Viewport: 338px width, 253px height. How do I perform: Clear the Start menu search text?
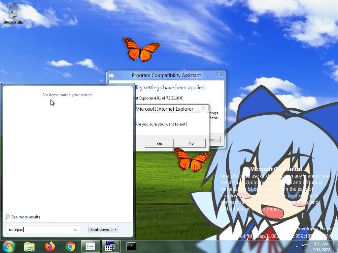coord(75,230)
